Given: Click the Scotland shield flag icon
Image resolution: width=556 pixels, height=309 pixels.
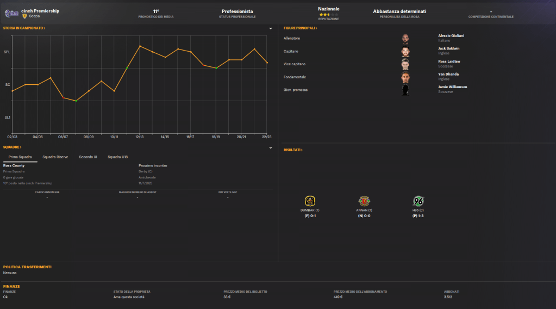Looking at the screenshot, I should pyautogui.click(x=24, y=16).
